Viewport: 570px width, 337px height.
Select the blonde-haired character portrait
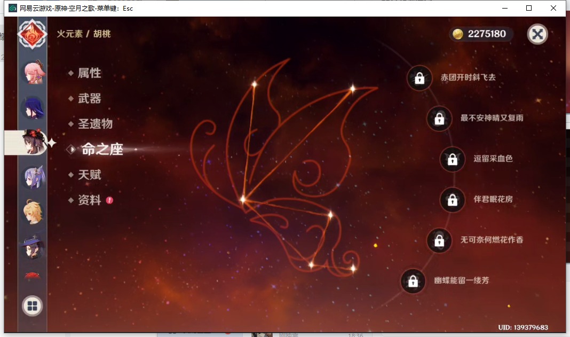pos(33,211)
